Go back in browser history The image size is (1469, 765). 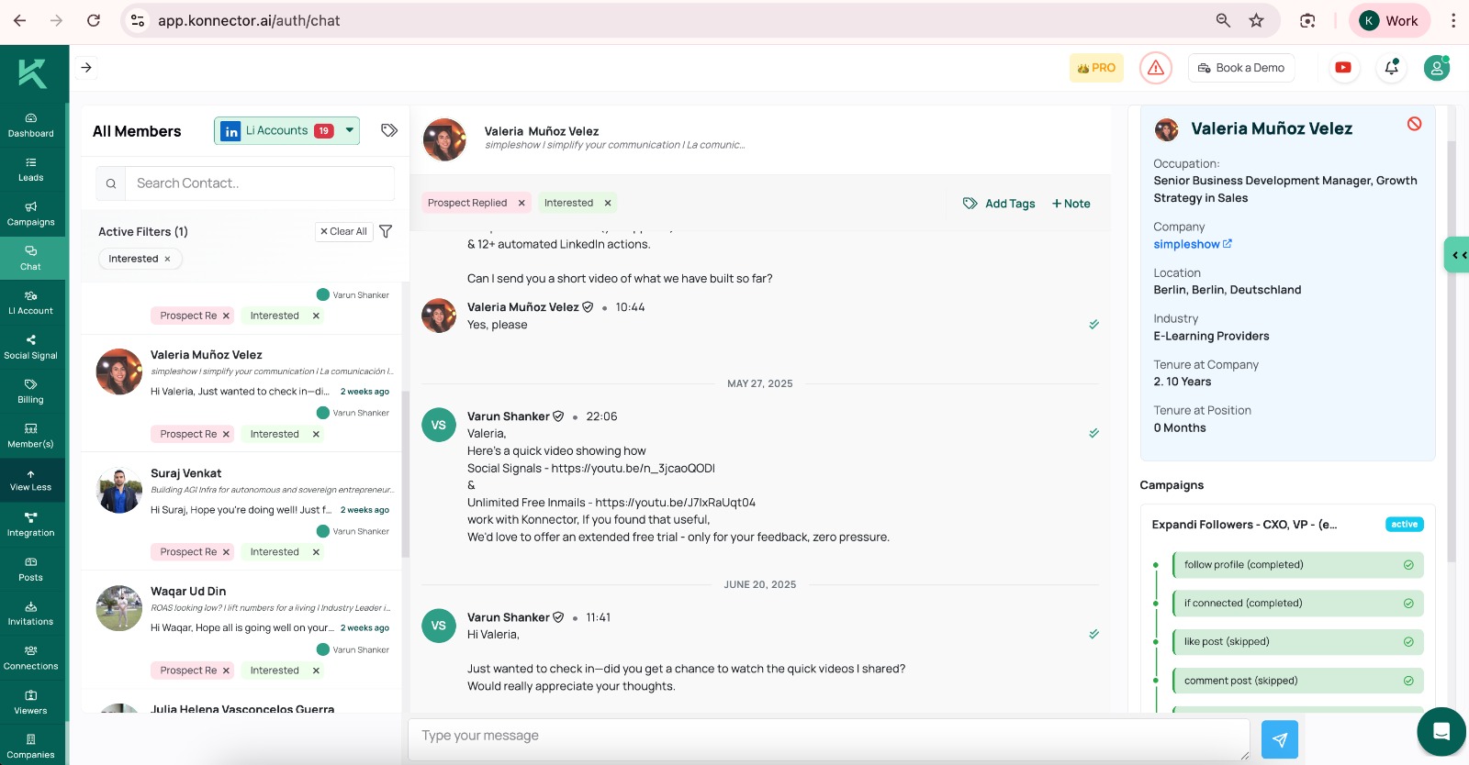pos(20,20)
